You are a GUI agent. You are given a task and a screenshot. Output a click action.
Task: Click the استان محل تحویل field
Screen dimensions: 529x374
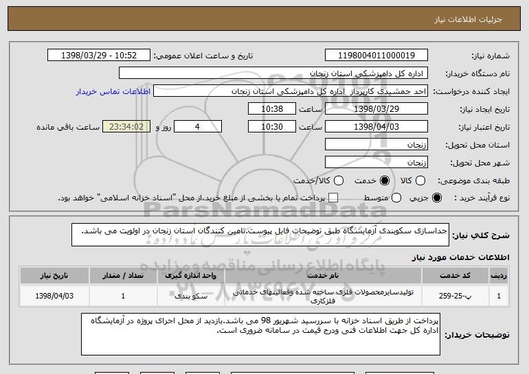click(x=376, y=145)
